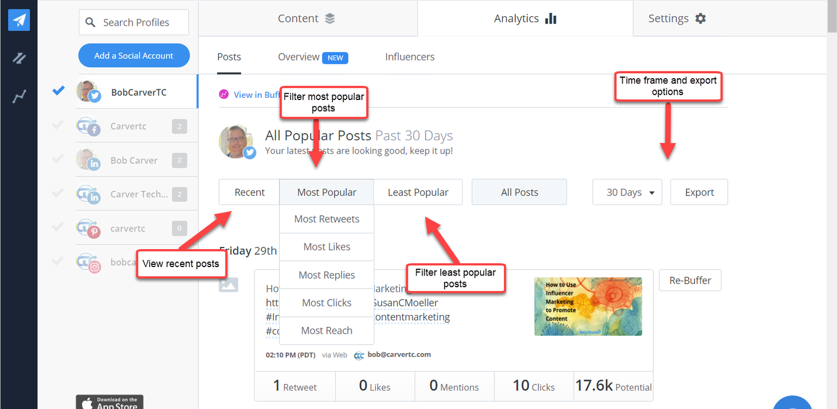838x409 pixels.
Task: Click the carvertc Pinterest badge showing 0
Action: tap(179, 229)
